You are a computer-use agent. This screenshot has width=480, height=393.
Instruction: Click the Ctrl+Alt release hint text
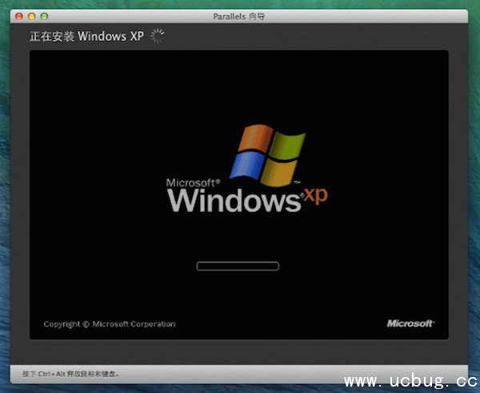click(70, 374)
